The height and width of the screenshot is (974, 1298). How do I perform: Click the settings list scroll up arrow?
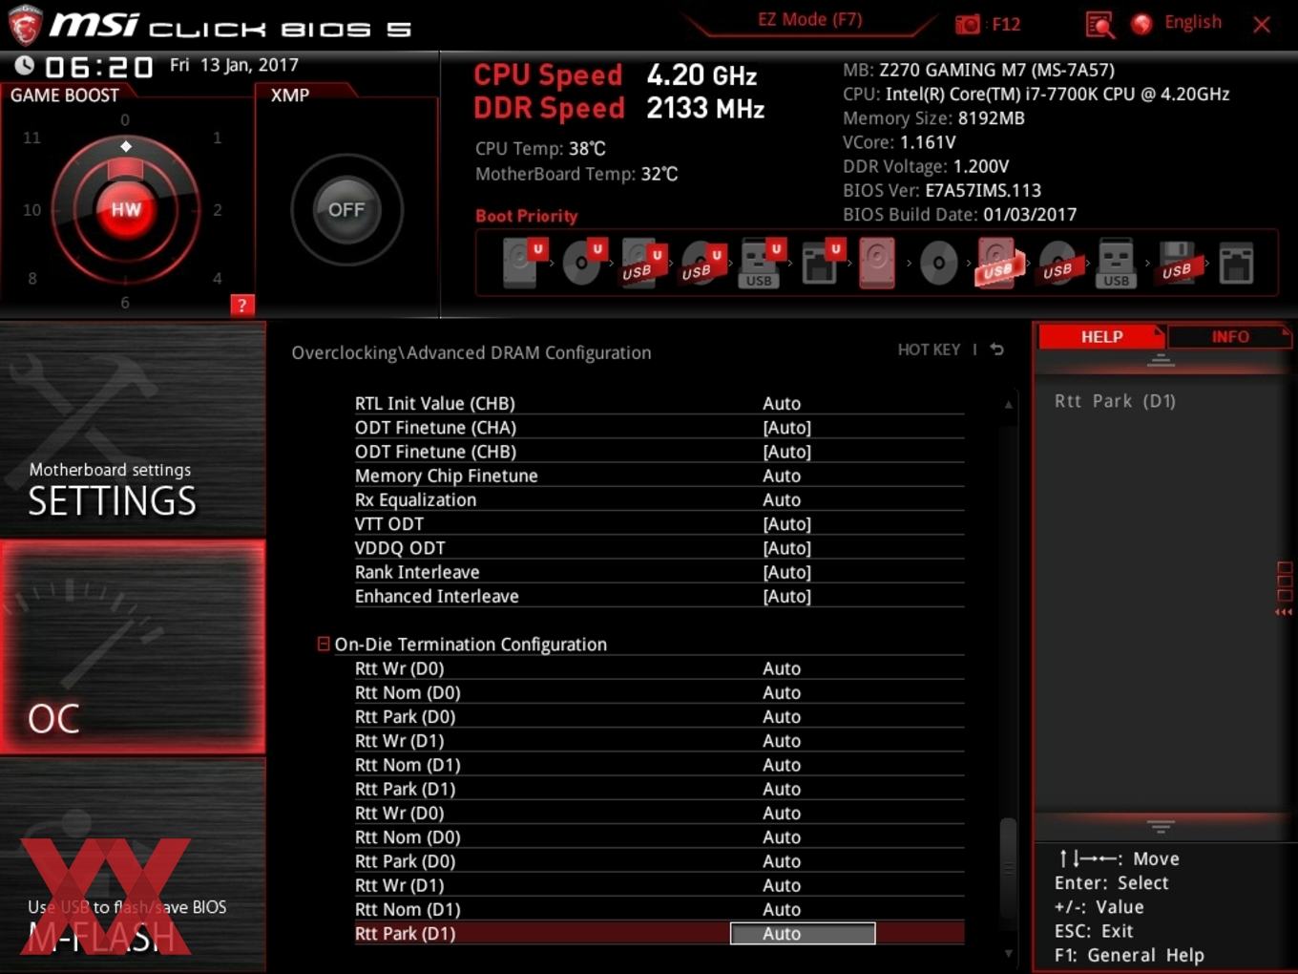(x=1008, y=405)
